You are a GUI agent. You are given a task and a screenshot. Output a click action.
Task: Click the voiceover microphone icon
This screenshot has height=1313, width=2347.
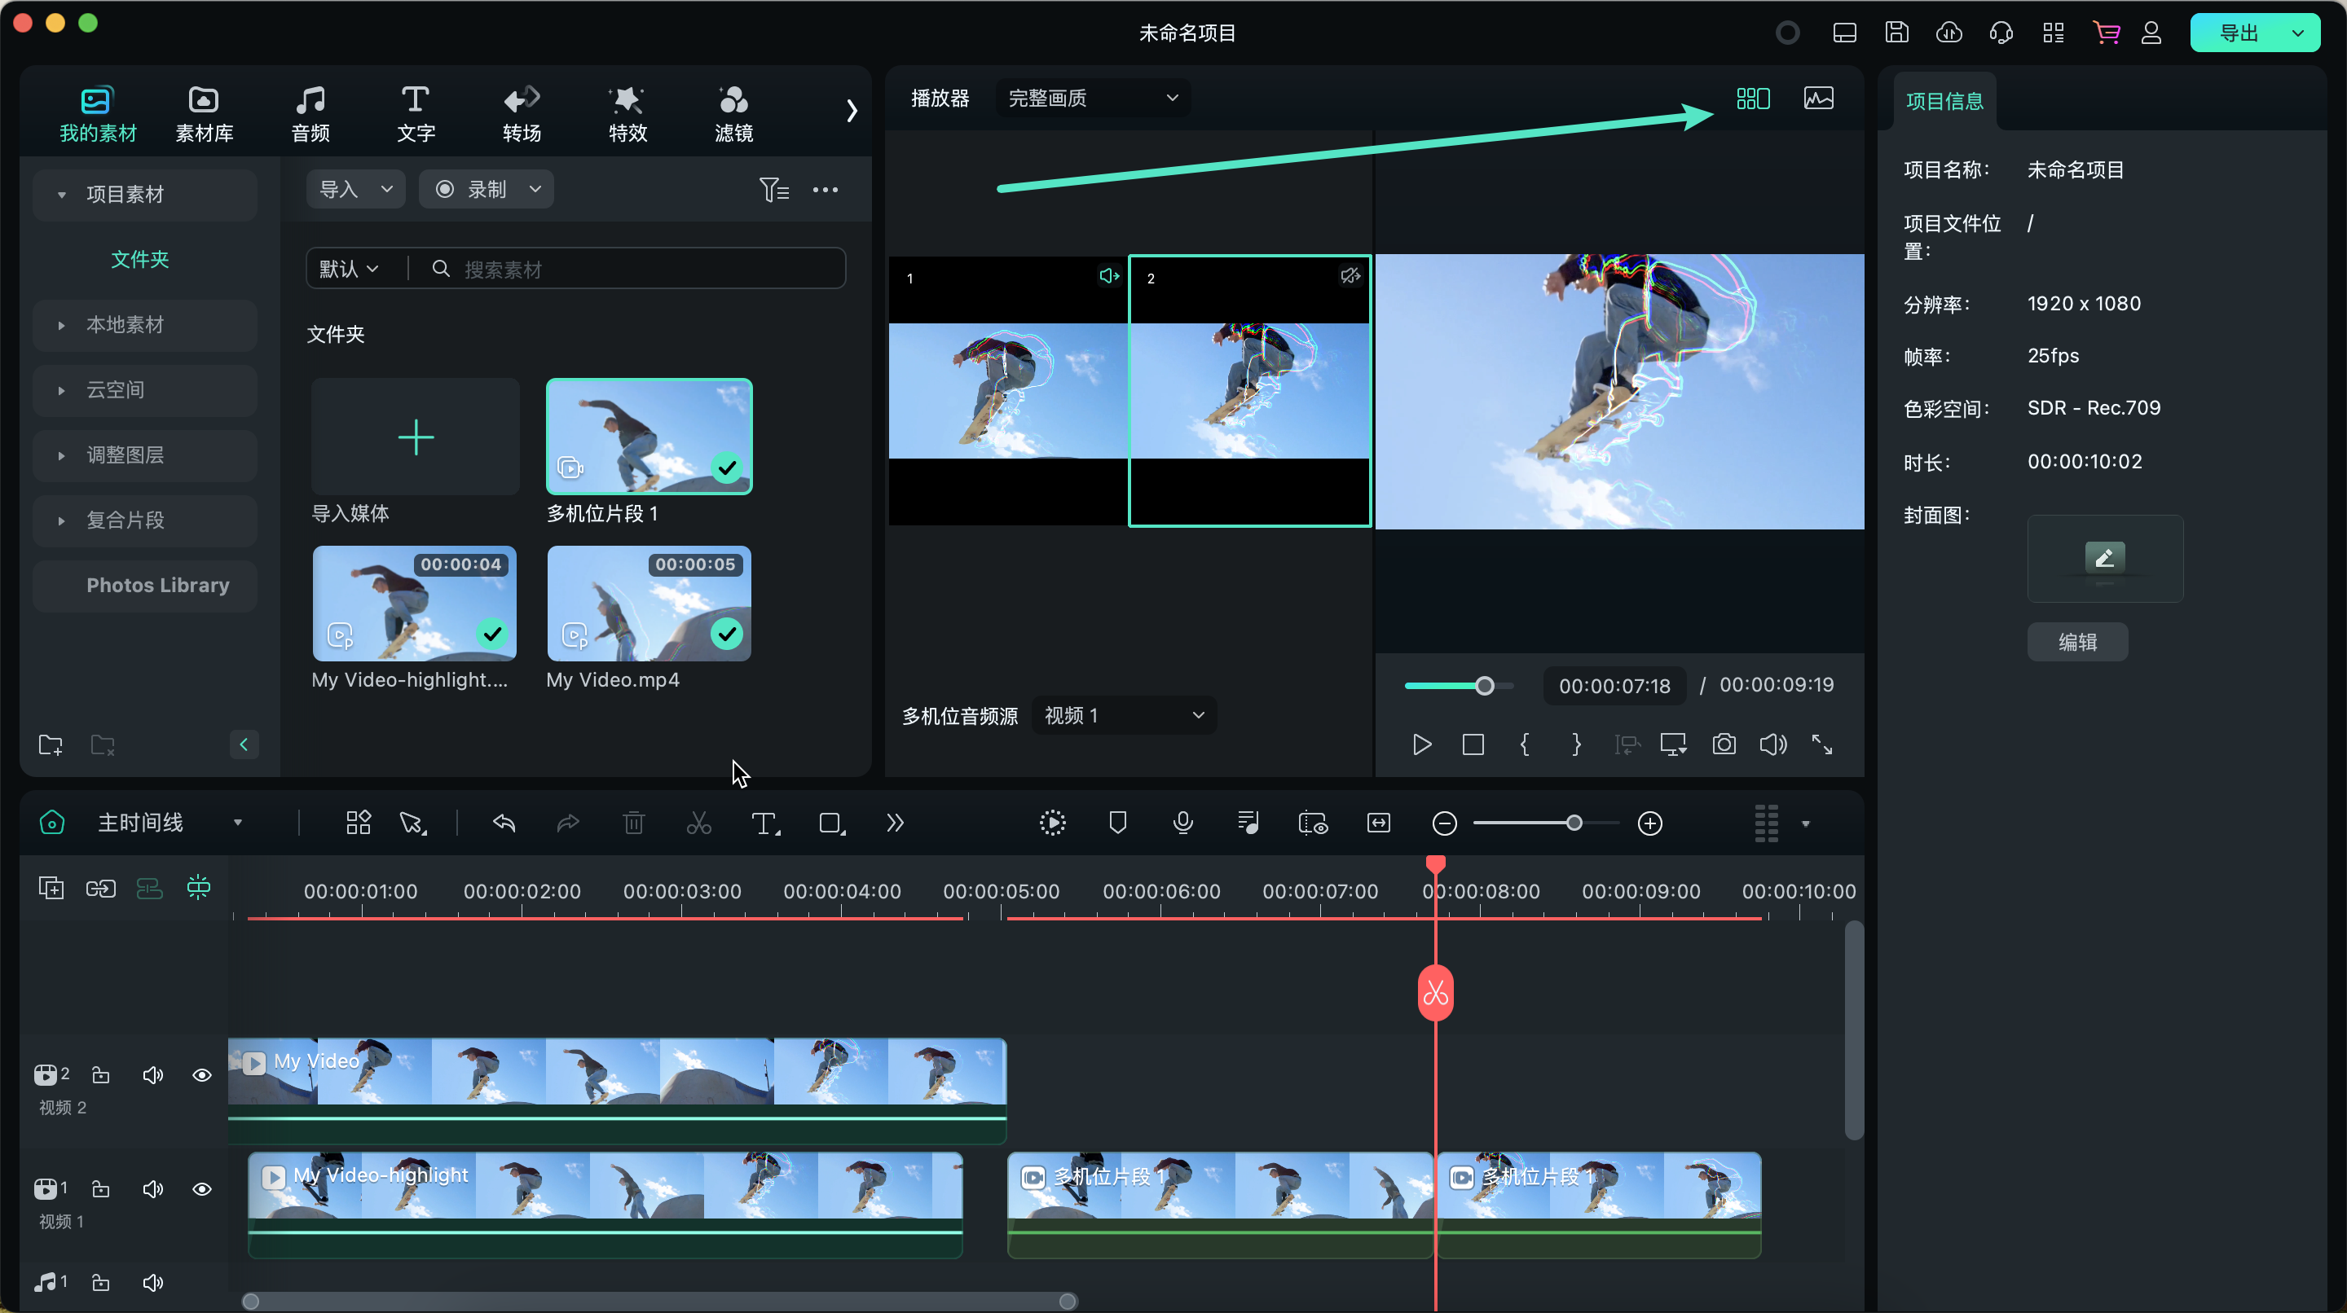pyautogui.click(x=1182, y=823)
